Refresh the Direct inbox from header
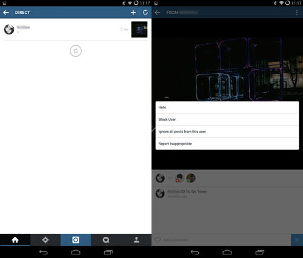The image size is (303, 258). tap(145, 13)
